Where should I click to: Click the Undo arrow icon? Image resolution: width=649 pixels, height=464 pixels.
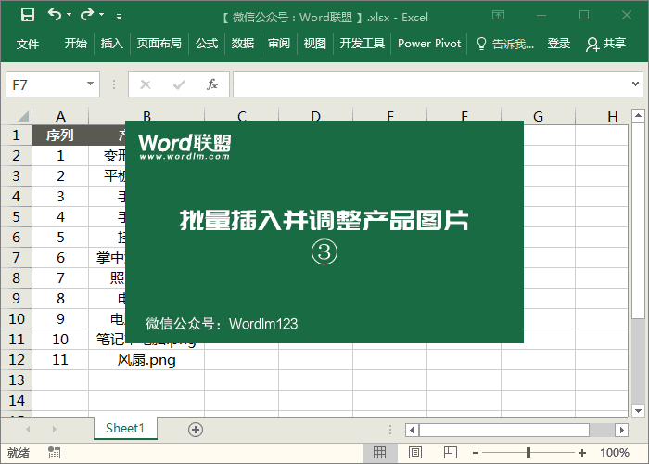[x=54, y=15]
